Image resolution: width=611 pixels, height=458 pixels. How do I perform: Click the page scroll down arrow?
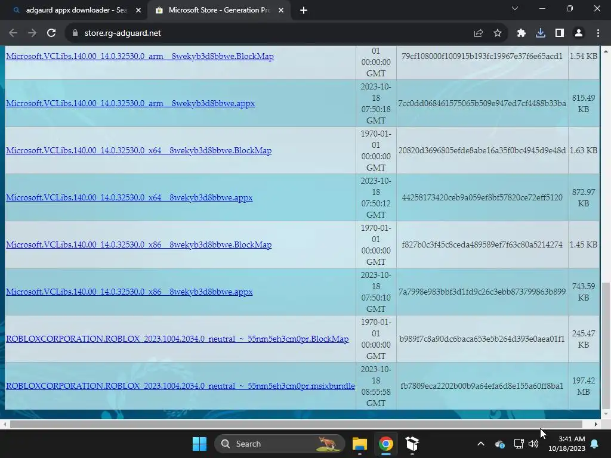point(606,414)
